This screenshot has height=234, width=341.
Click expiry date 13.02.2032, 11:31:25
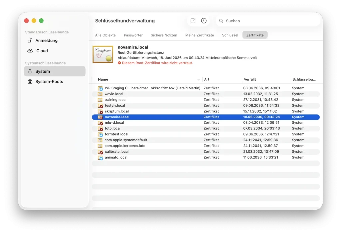tap(260, 94)
